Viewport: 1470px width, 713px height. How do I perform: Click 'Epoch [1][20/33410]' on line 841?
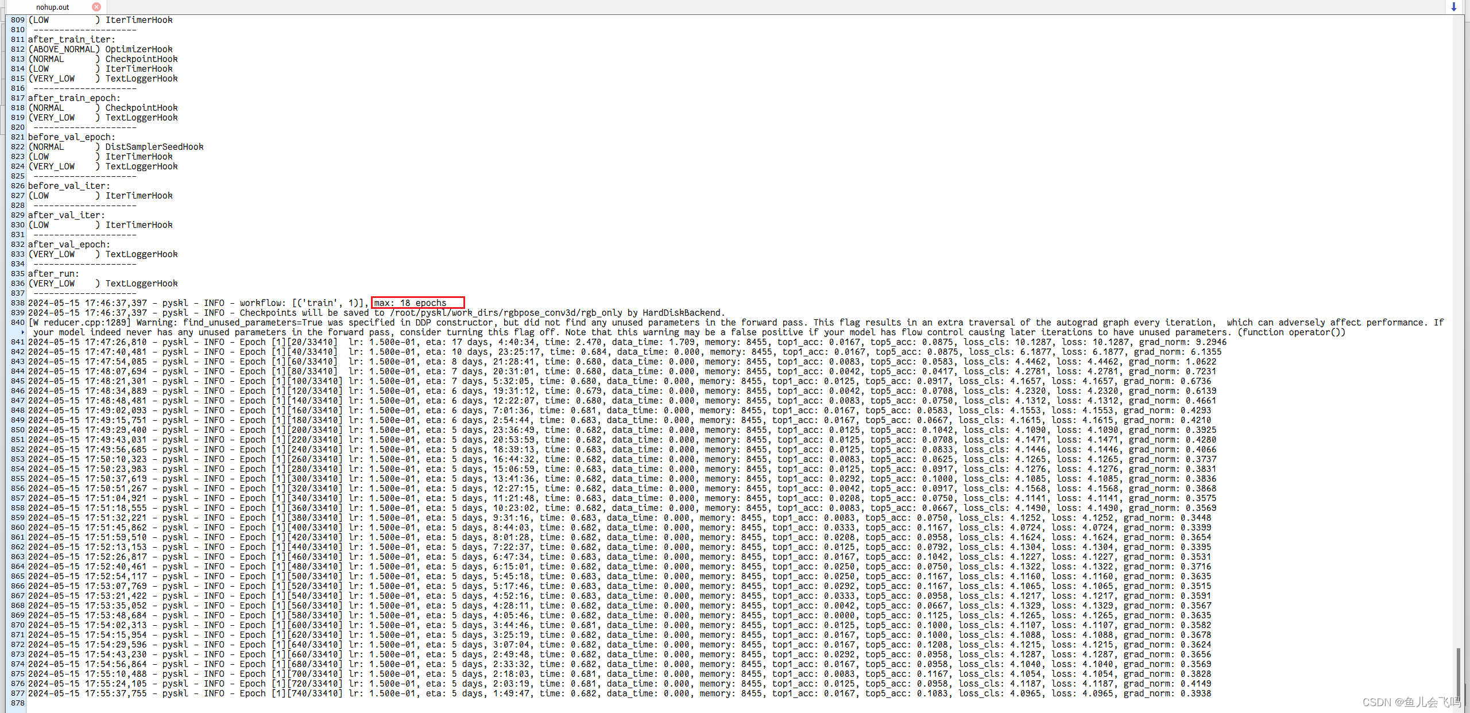288,342
